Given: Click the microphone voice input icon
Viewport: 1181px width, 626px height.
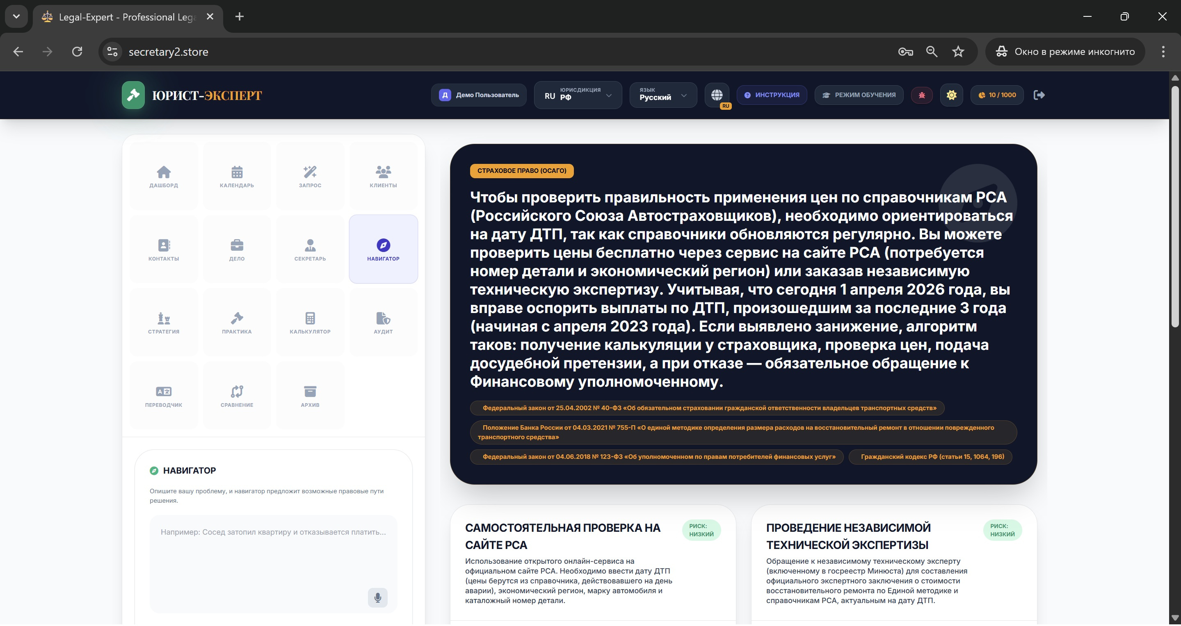Looking at the screenshot, I should [377, 598].
